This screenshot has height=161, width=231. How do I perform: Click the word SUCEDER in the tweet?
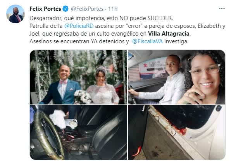(160, 18)
